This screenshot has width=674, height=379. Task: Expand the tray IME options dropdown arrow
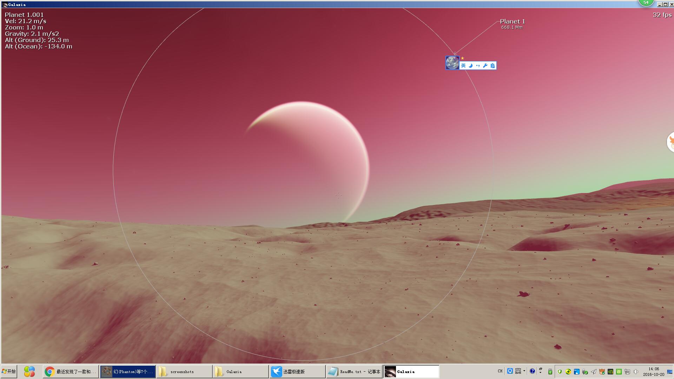pos(524,371)
